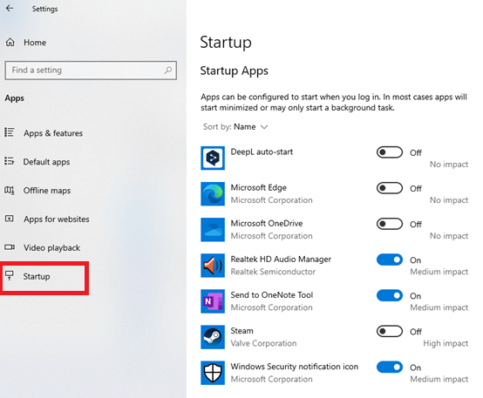The image size is (483, 398).
Task: Click the back arrow in Settings
Action: click(x=10, y=9)
